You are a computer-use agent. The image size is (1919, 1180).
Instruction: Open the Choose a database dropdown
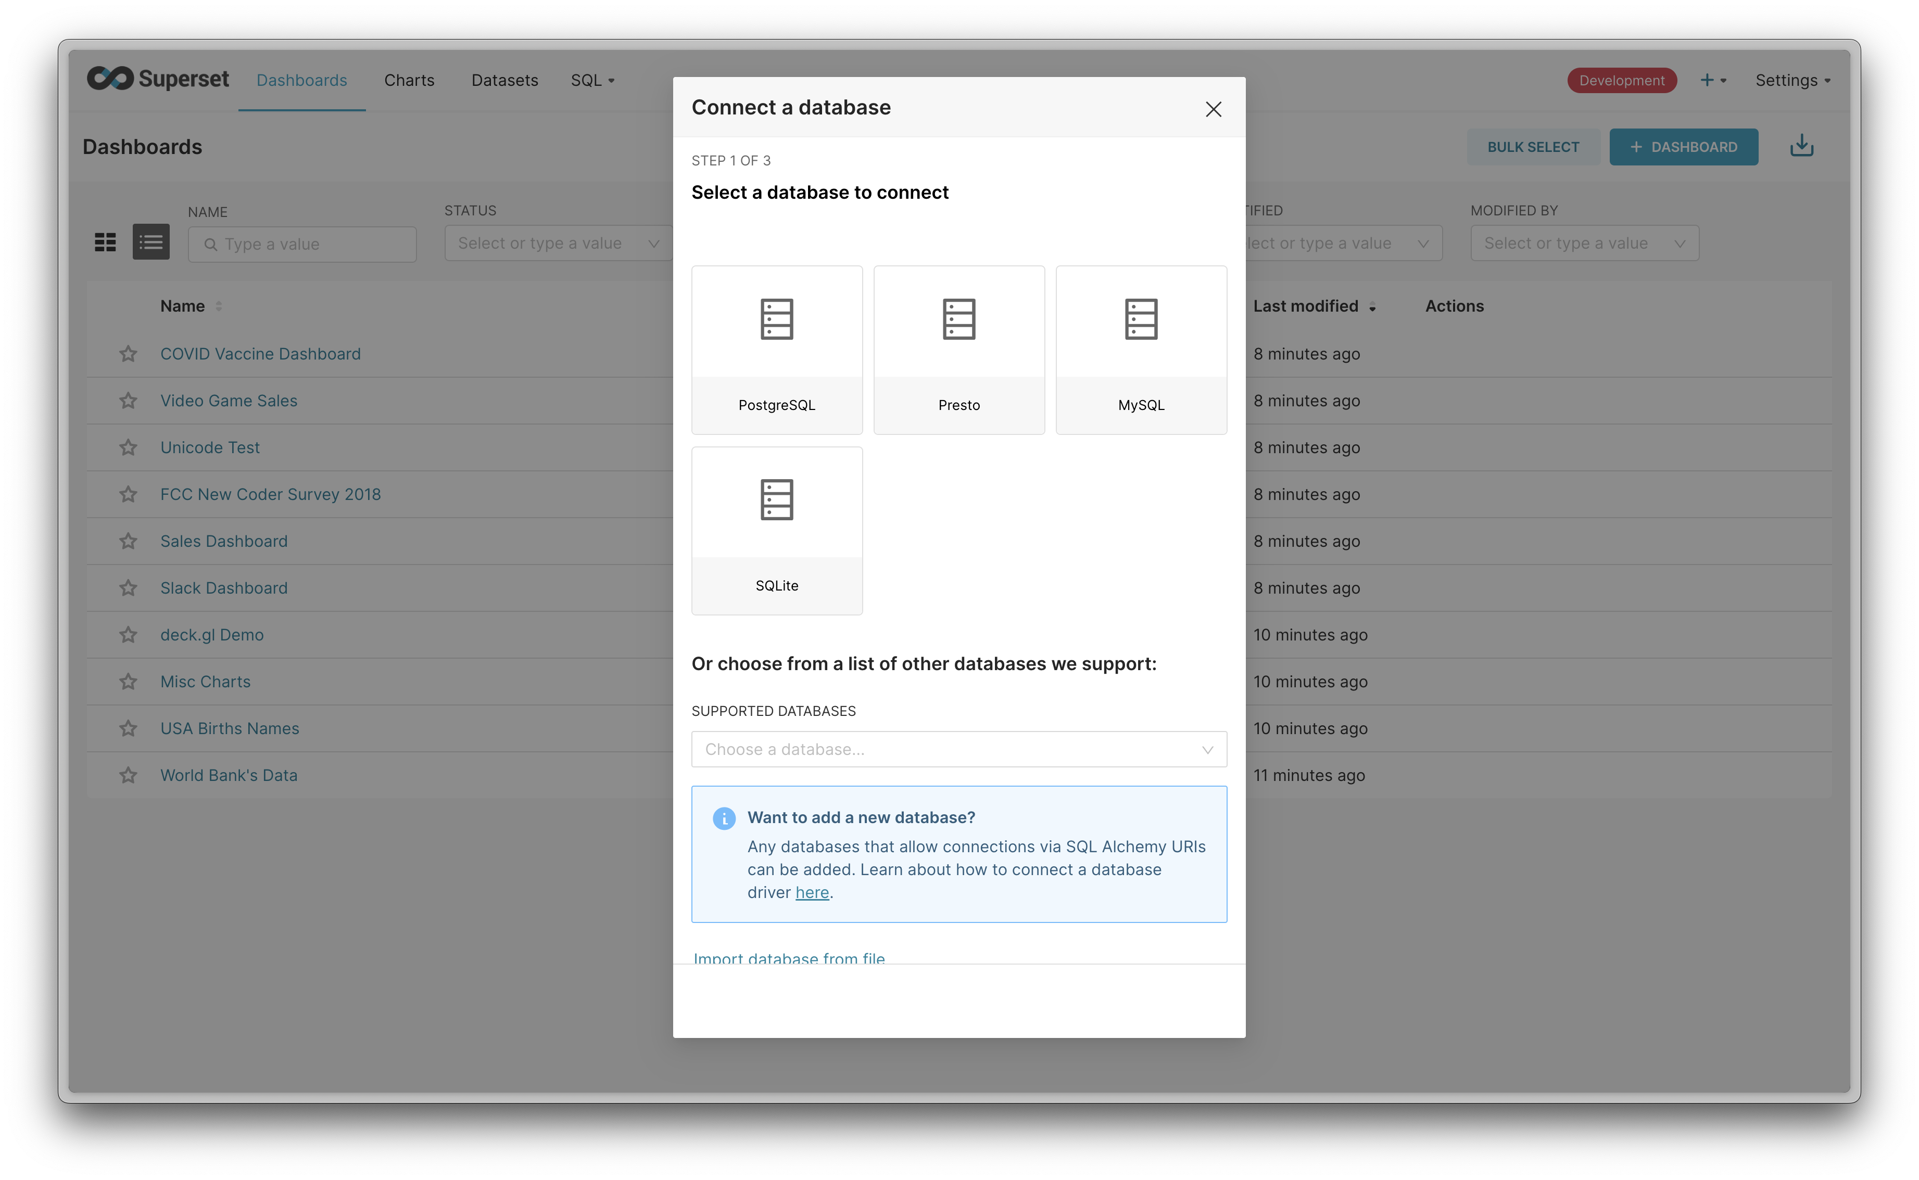click(x=958, y=749)
